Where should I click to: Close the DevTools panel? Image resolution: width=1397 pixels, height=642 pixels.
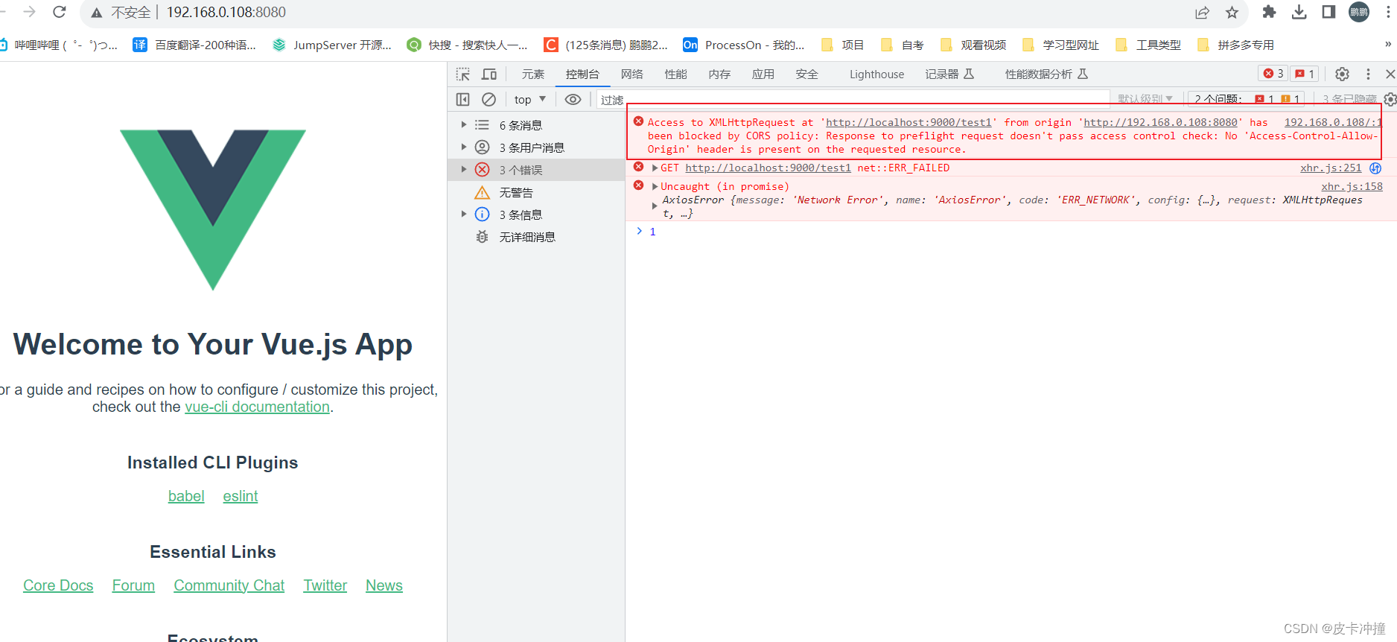[1390, 74]
